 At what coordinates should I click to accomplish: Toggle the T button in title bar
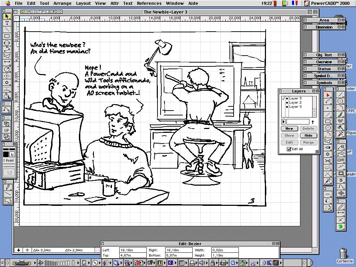pos(40,11)
